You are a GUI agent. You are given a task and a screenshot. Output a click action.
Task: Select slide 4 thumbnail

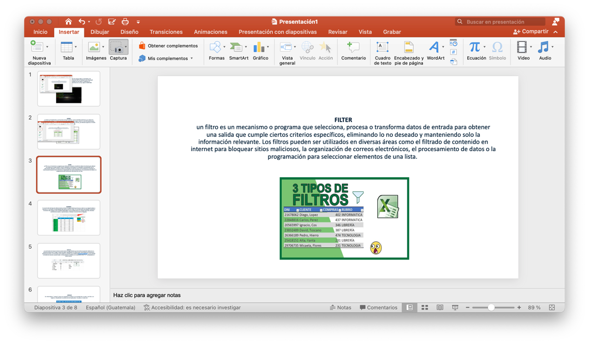point(68,218)
